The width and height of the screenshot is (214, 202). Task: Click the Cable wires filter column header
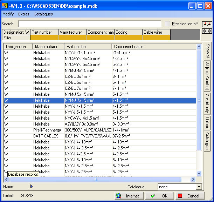(x=157, y=32)
